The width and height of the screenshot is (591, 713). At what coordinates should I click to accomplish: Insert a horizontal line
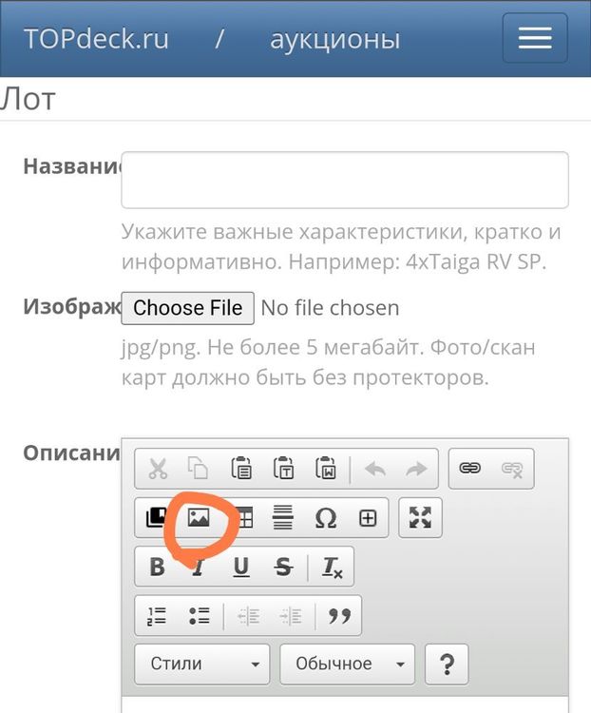pos(283,517)
